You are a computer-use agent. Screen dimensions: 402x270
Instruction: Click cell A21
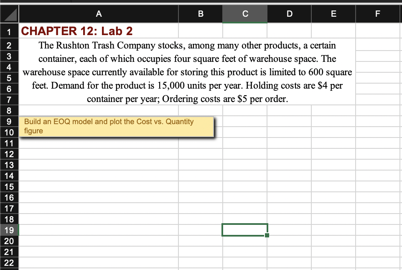[99, 252]
